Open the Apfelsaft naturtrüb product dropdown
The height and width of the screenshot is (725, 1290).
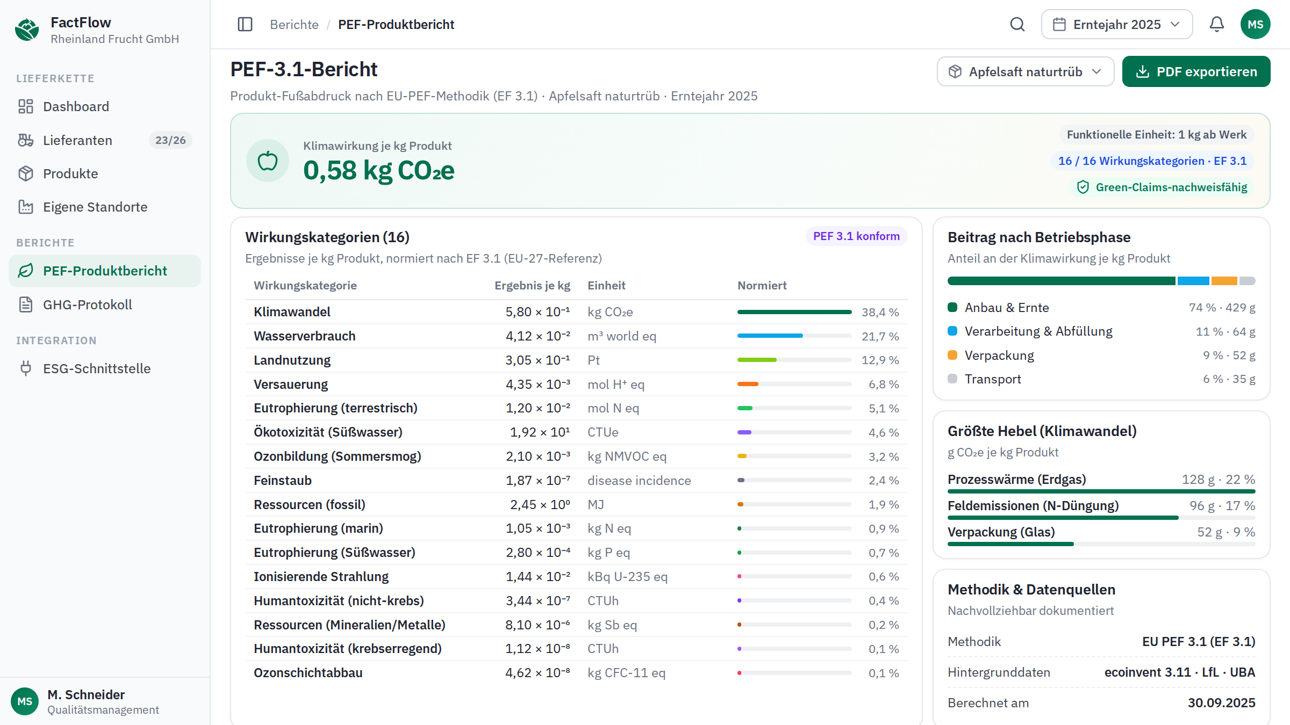coord(1026,71)
